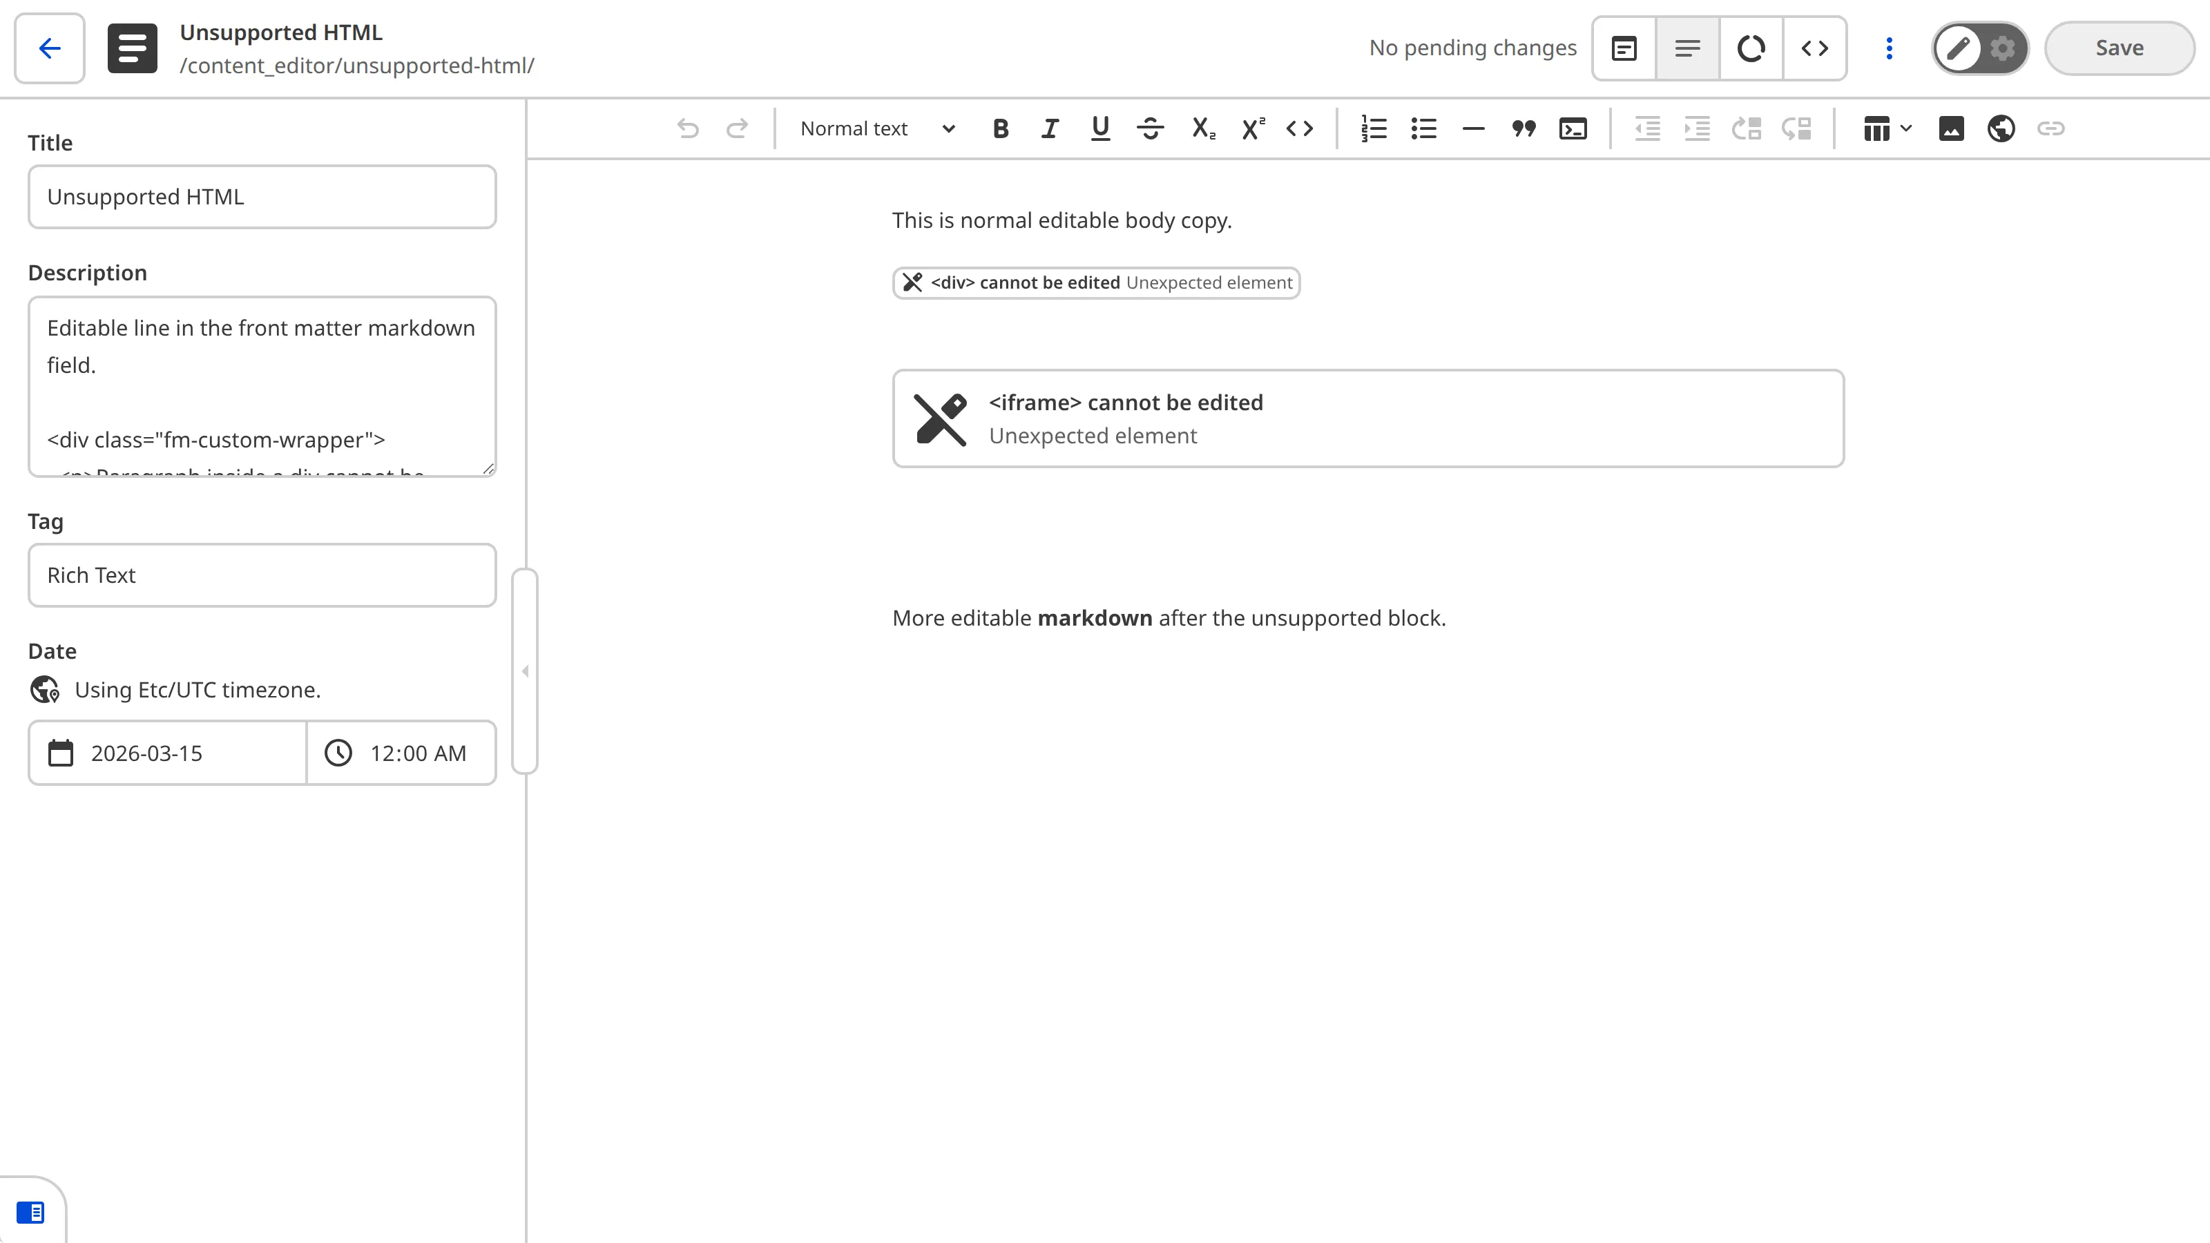2210x1243 pixels.
Task: Switch the editor mode toggle to settings
Action: (x=2002, y=48)
